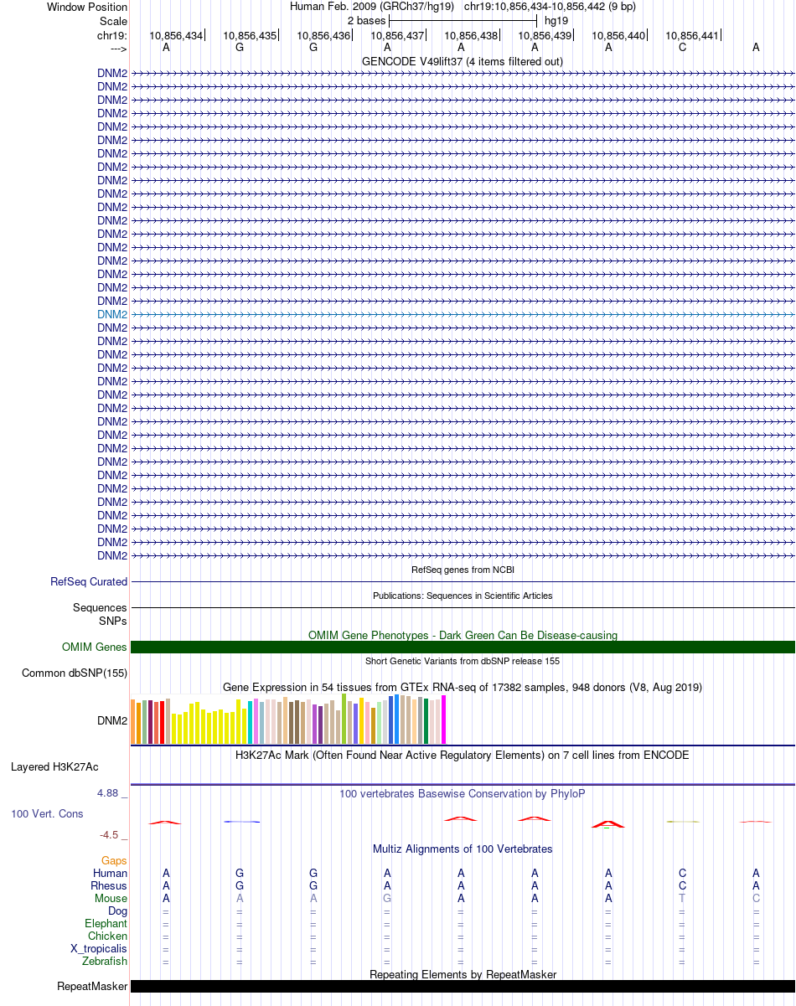The height and width of the screenshot is (1006, 796).
Task: Click the black RepeatMasker element bar
Action: [x=463, y=987]
